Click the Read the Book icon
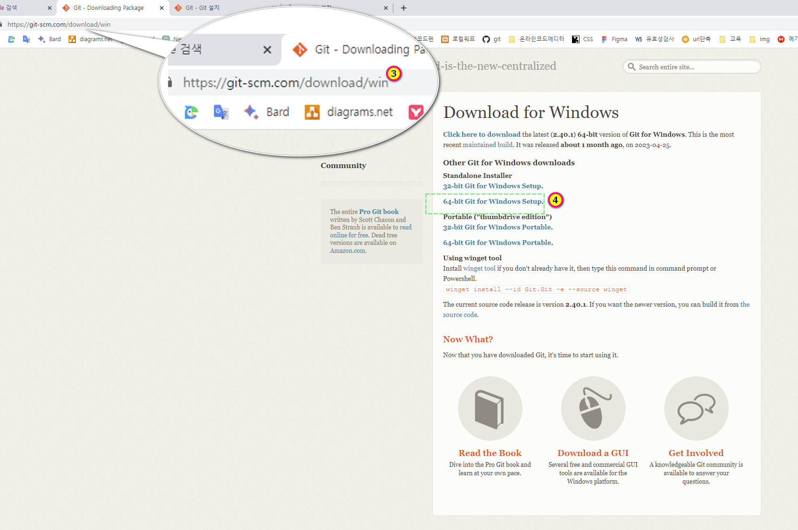This screenshot has width=798, height=530. tap(490, 408)
